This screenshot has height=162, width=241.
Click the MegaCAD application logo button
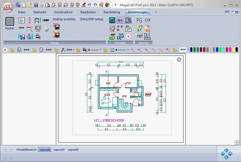8,7
